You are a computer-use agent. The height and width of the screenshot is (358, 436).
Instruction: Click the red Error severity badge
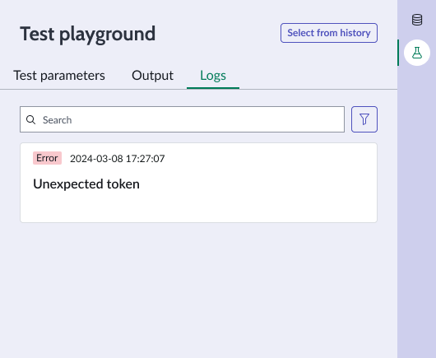tap(47, 158)
